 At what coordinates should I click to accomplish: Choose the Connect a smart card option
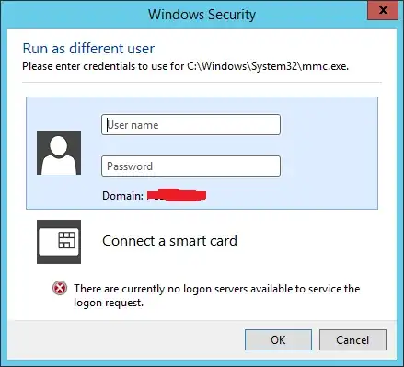[169, 241]
